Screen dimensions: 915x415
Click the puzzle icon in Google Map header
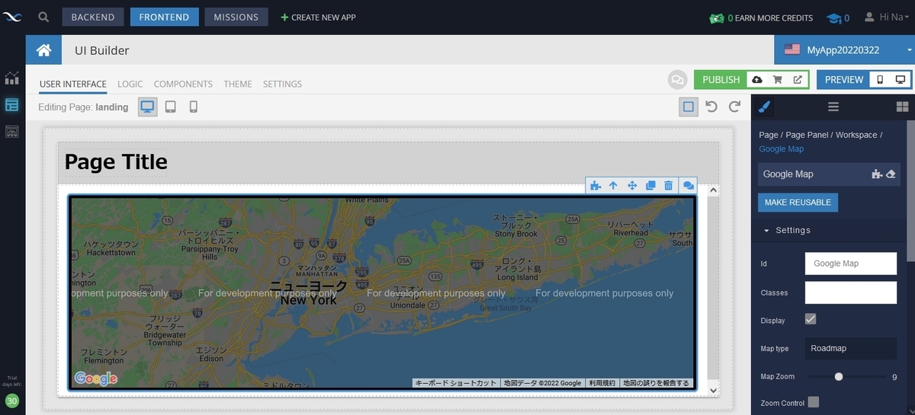click(877, 174)
